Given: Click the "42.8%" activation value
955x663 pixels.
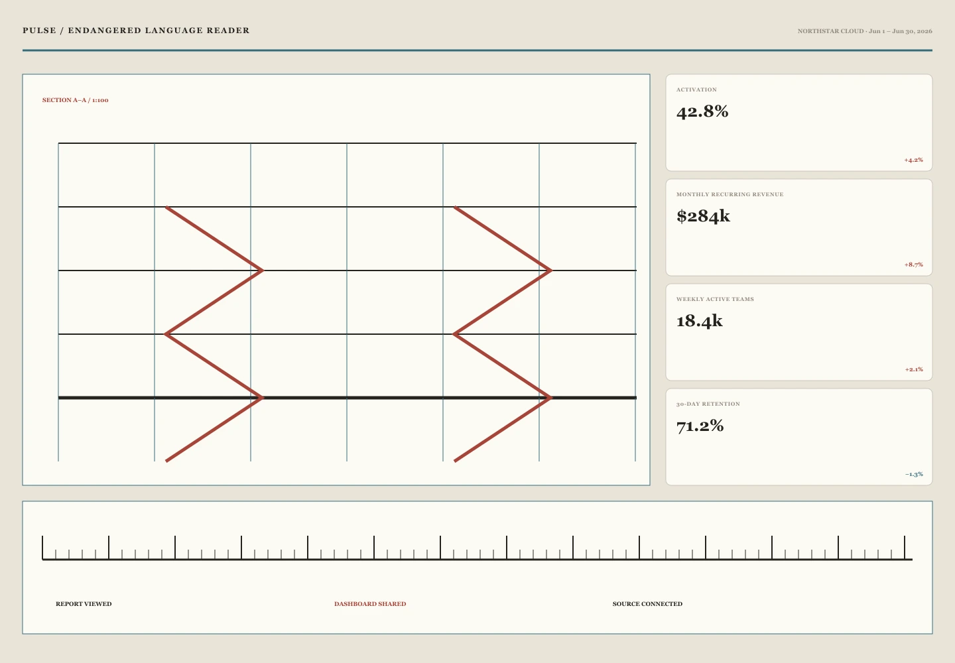Looking at the screenshot, I should point(702,111).
